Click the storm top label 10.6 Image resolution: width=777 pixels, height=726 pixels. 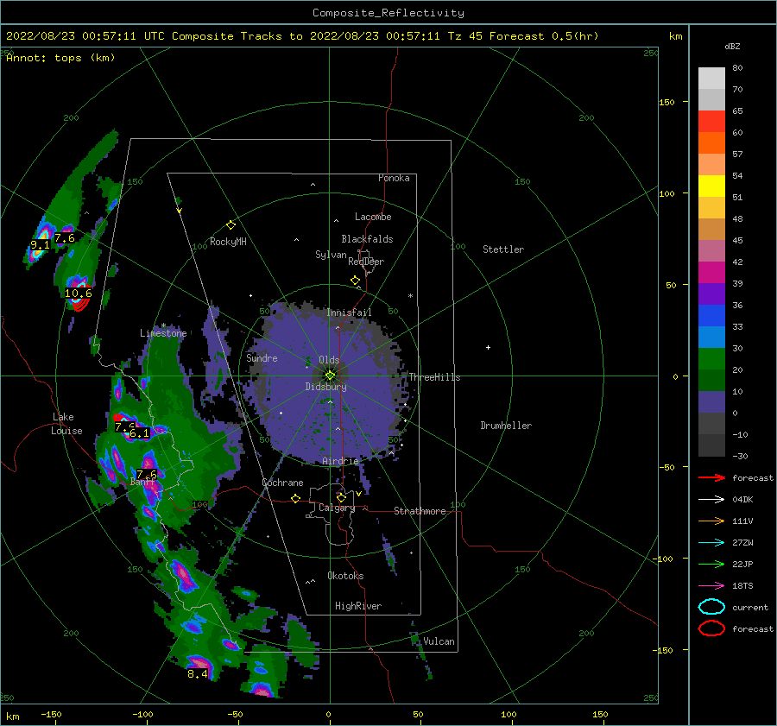click(79, 294)
